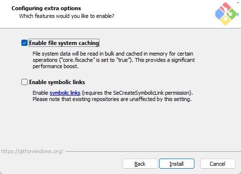This screenshot has width=241, height=174.
Task: Click the core.fscache description paragraph
Action: coord(113,60)
